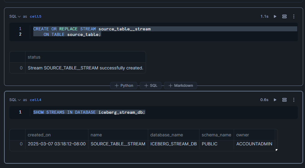
Task: Sort by name column header
Action: 118,135
